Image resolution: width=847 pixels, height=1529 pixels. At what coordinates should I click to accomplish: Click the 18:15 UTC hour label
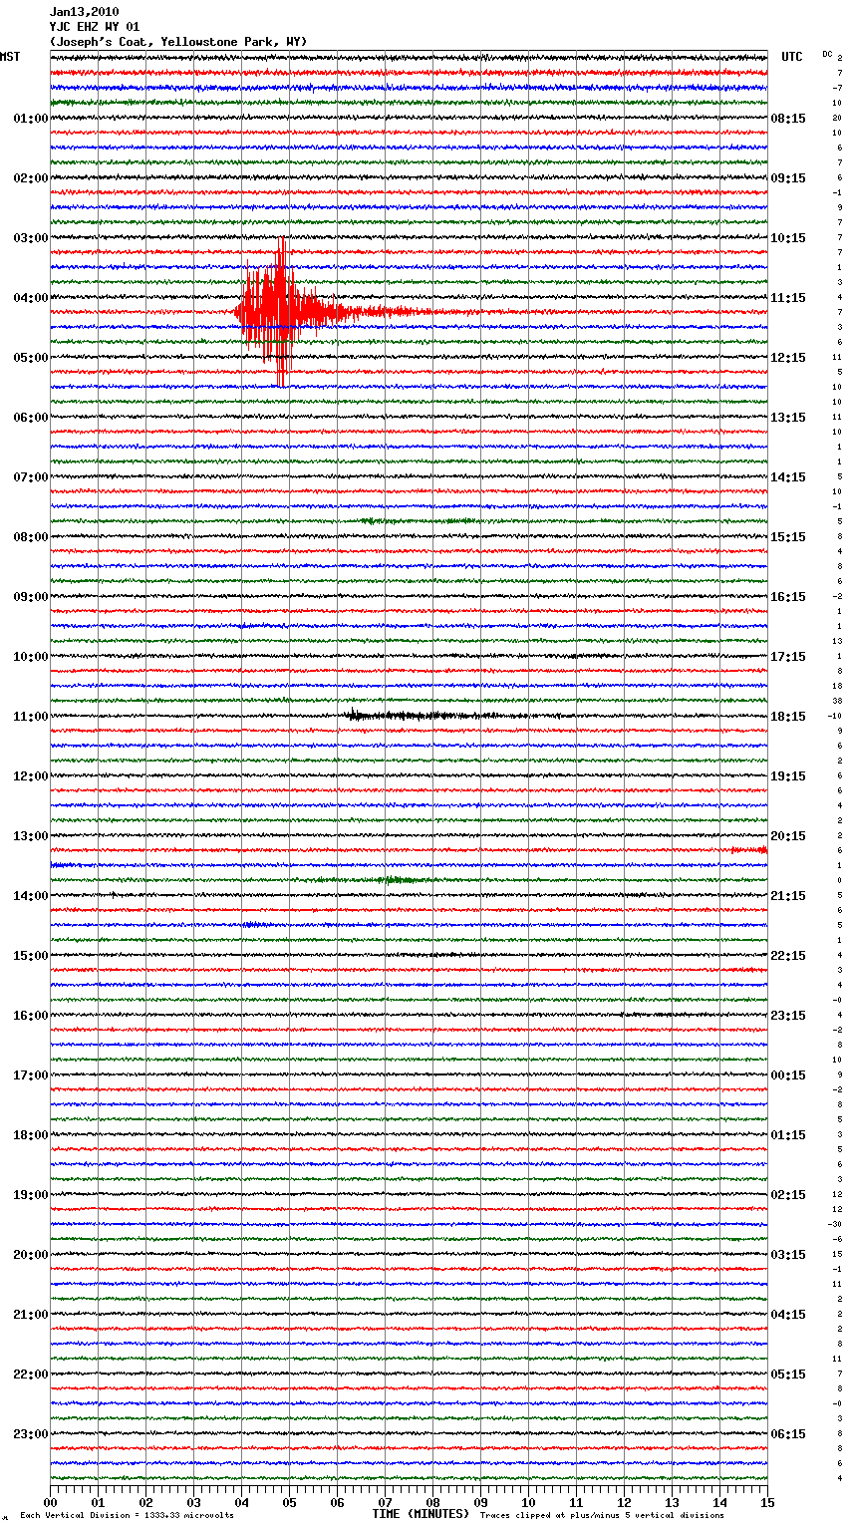tap(787, 716)
